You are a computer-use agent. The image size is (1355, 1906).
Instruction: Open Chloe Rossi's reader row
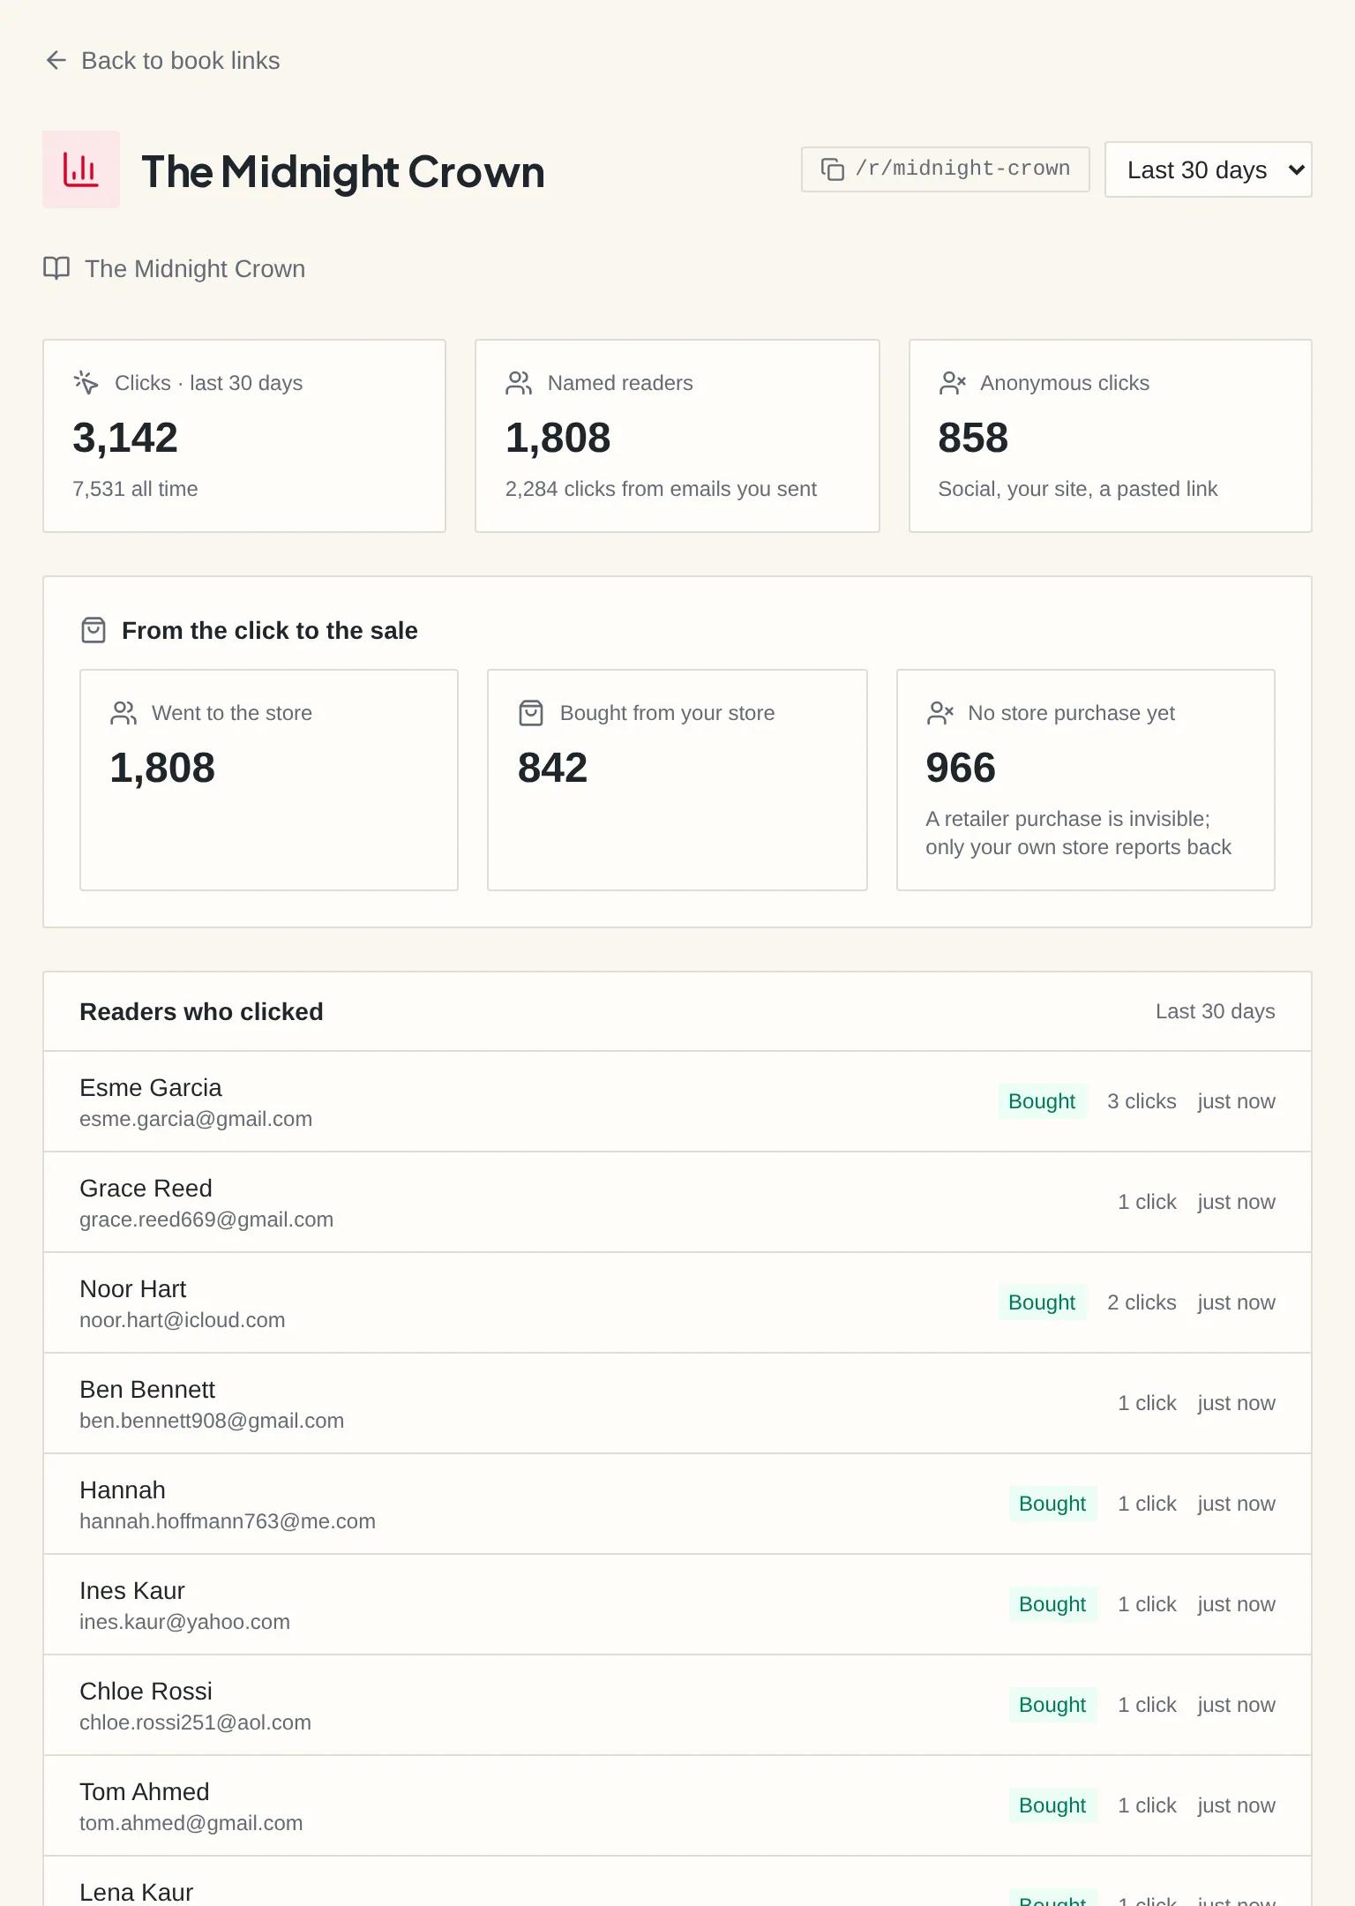tap(677, 1705)
